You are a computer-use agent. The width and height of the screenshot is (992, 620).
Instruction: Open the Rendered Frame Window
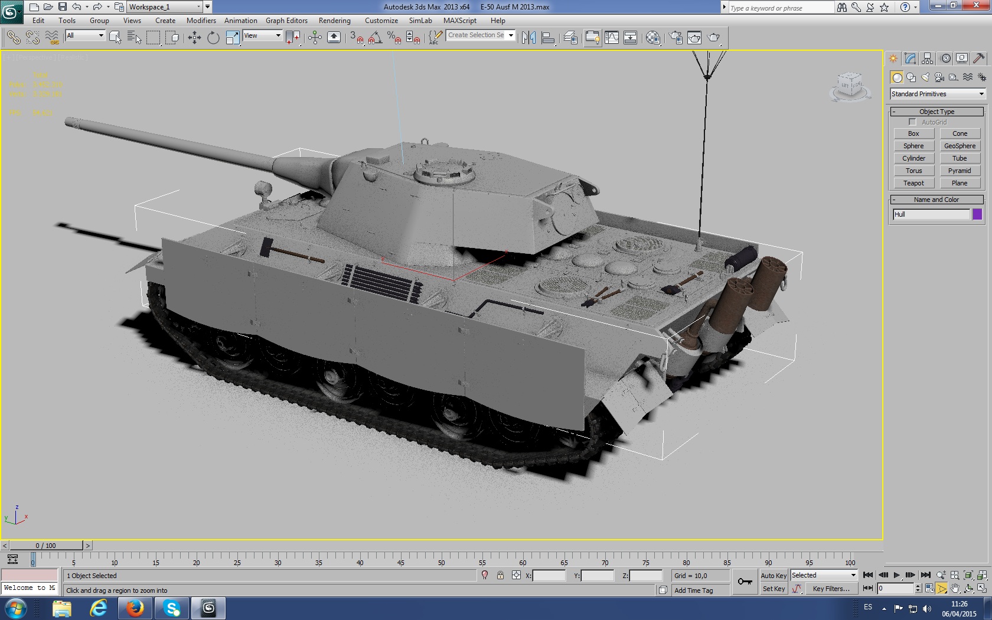694,38
